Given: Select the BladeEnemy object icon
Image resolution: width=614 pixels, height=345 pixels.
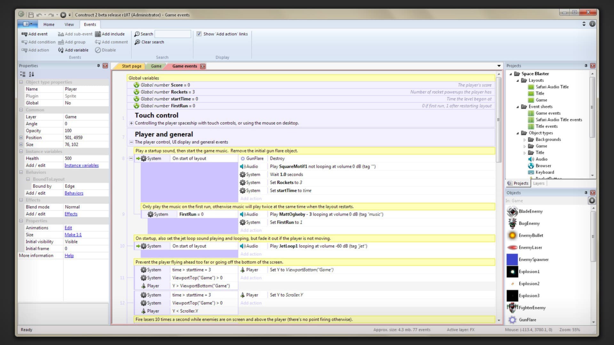Looking at the screenshot, I should (x=512, y=211).
